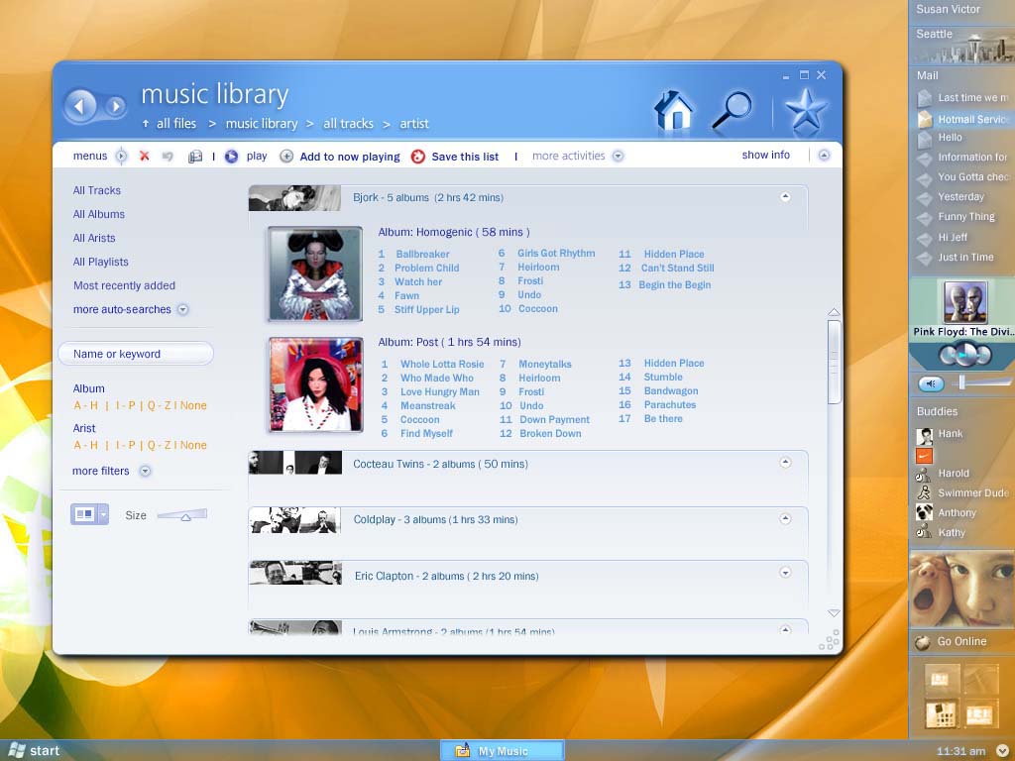Go forward with the small forward arrow
The height and width of the screenshot is (761, 1015).
click(116, 105)
